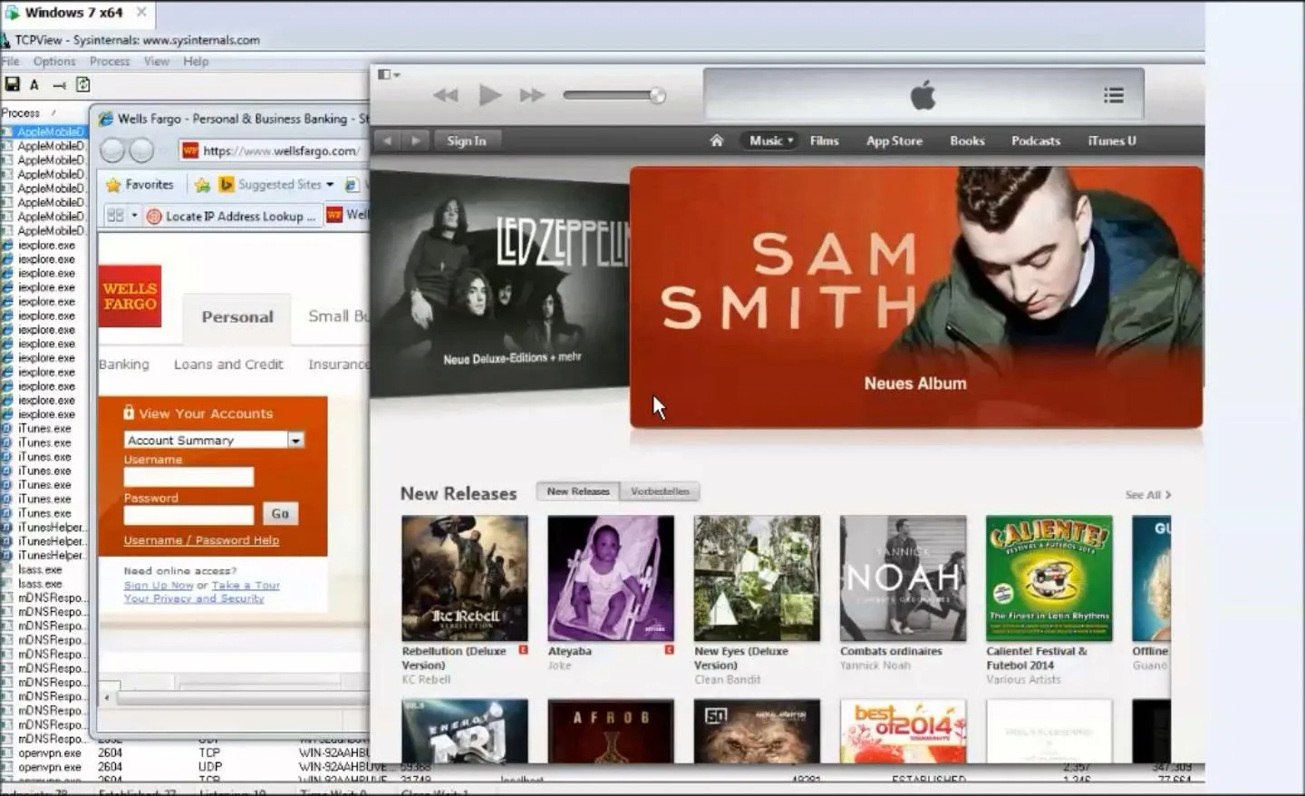Viewport: 1305px width, 796px height.
Task: Switch to the Books section in iTunes
Action: tap(967, 141)
